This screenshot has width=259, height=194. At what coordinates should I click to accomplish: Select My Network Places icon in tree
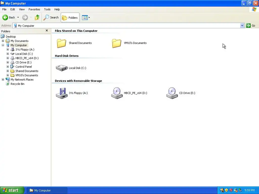(x=8, y=79)
